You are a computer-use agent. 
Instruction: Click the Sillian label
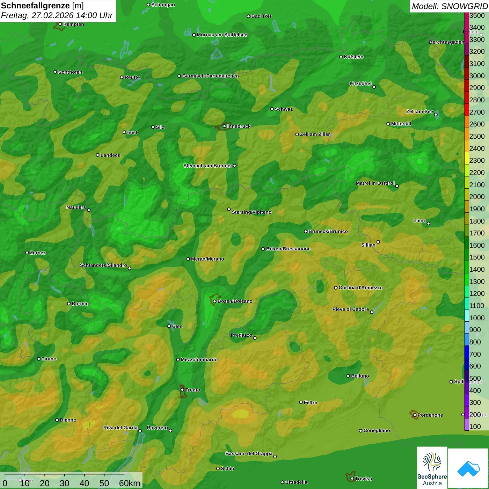(368, 245)
